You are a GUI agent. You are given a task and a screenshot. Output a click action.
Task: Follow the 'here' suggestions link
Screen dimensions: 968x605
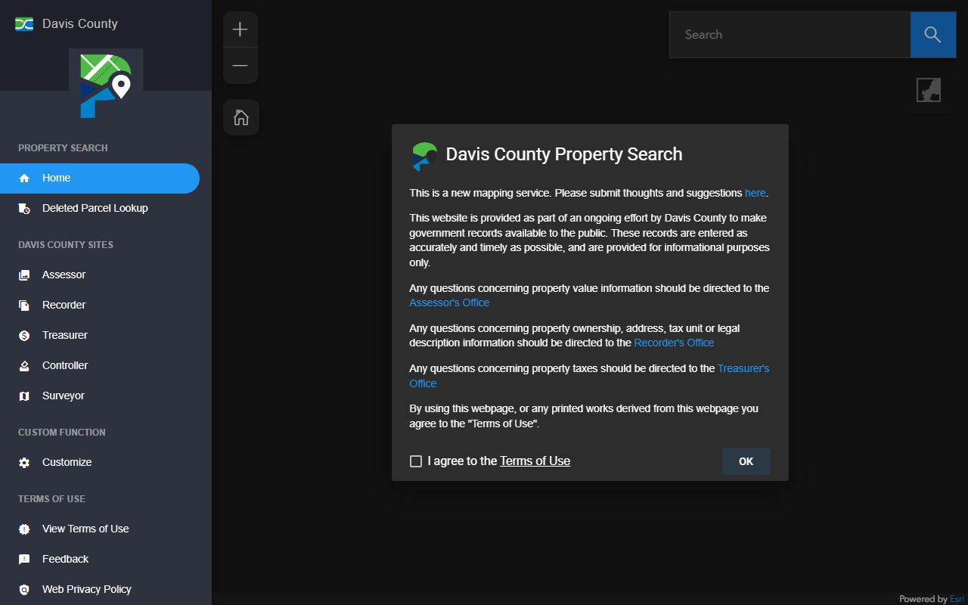[x=755, y=193]
